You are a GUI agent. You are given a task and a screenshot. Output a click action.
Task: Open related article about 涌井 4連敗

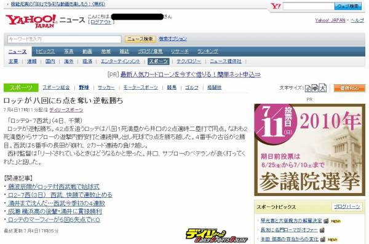57,203
